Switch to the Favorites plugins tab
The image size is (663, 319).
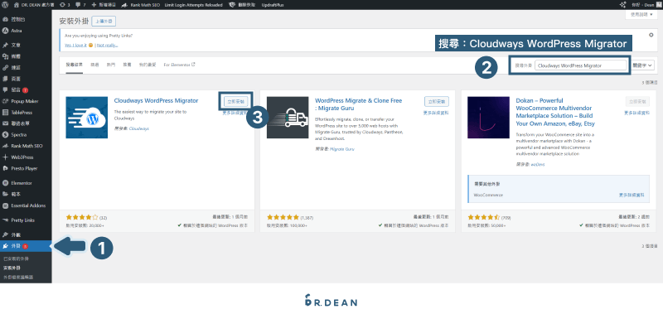point(148,65)
